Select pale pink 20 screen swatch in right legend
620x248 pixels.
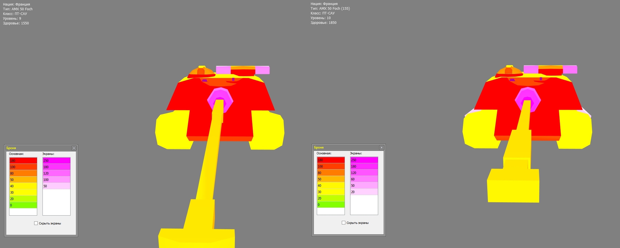click(364, 192)
